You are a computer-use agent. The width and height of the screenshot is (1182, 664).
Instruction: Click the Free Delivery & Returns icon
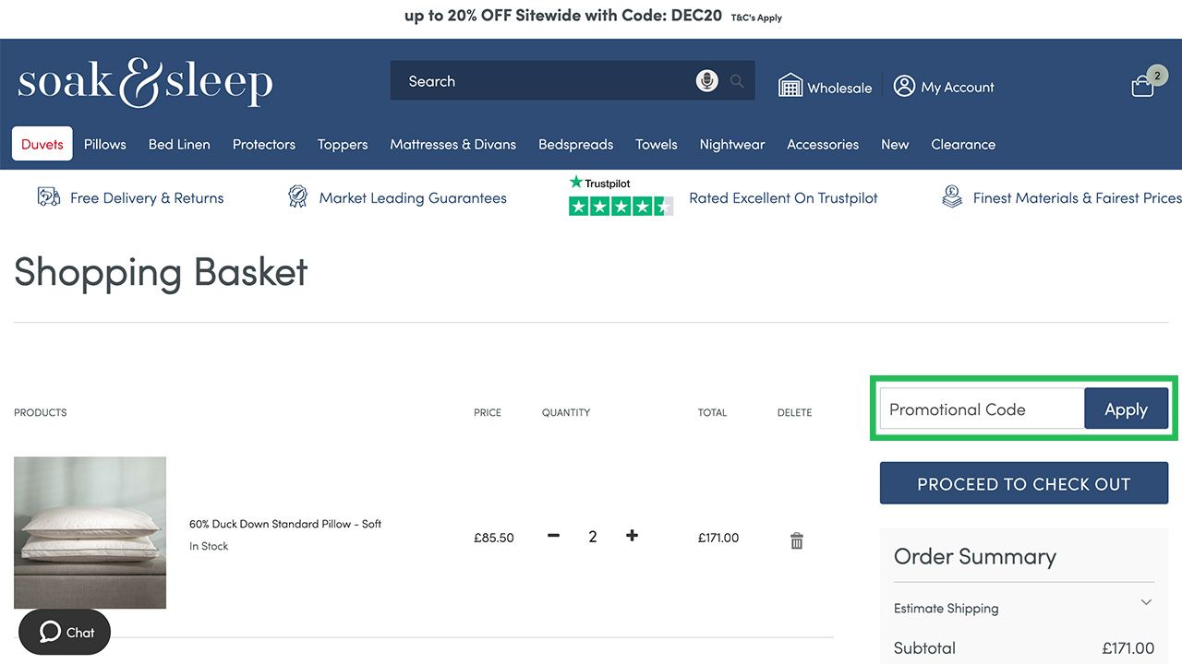coord(49,196)
